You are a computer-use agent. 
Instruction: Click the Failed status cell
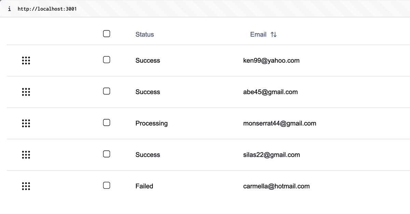(x=144, y=186)
